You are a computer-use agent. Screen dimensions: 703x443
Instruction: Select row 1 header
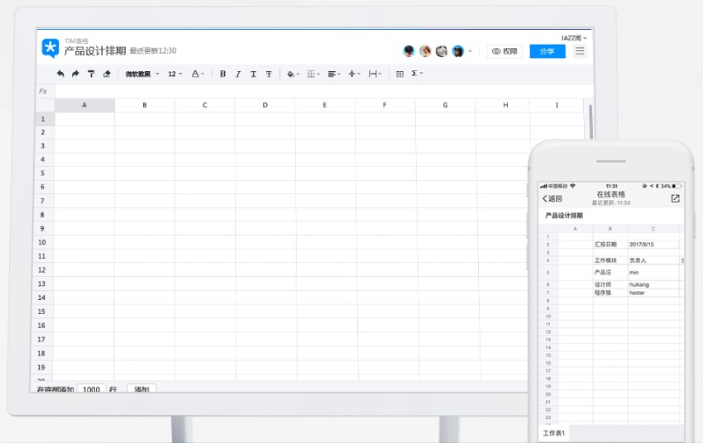point(44,119)
